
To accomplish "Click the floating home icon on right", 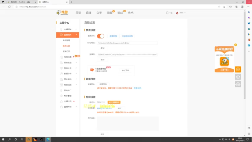I will tap(238, 77).
